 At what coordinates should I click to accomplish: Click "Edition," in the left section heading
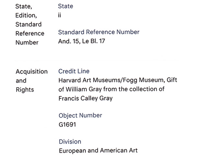pos(26,15)
